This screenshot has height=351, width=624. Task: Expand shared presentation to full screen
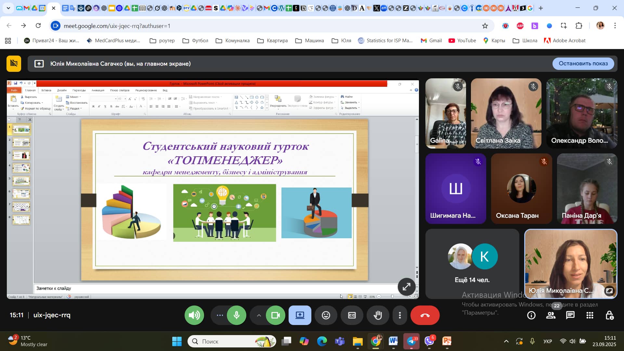tap(406, 287)
